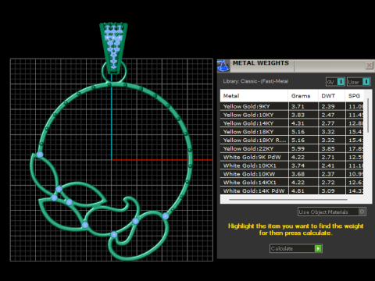
Task: Click the horizontal scrollbar of metal list
Action: (288, 200)
